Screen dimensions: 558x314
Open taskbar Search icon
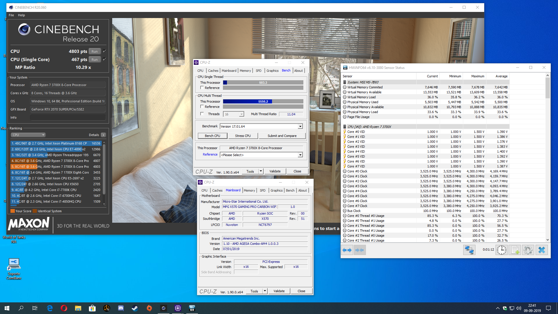click(21, 308)
